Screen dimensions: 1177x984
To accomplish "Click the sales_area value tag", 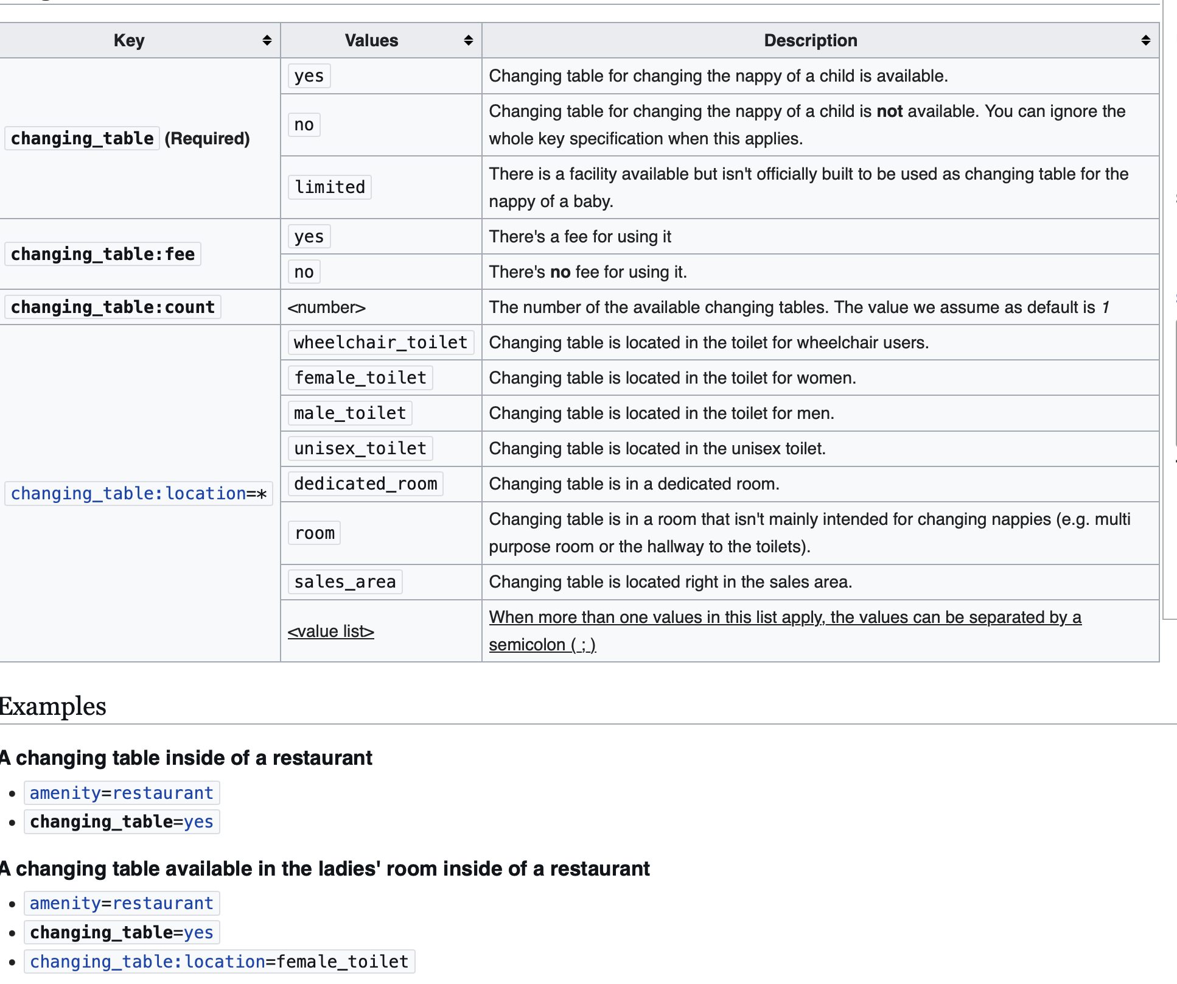I will 345,582.
